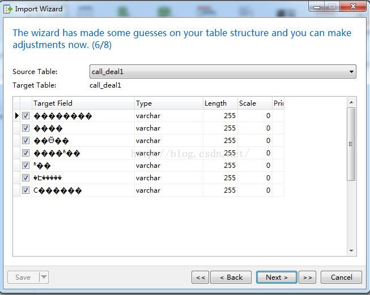The image size is (370, 295).
Task: Click the Next > button
Action: tap(277, 277)
